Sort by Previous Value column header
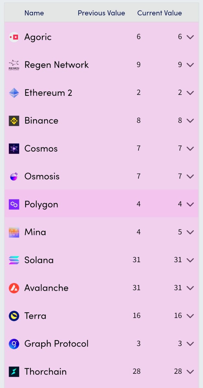This screenshot has width=203, height=388. point(101,13)
